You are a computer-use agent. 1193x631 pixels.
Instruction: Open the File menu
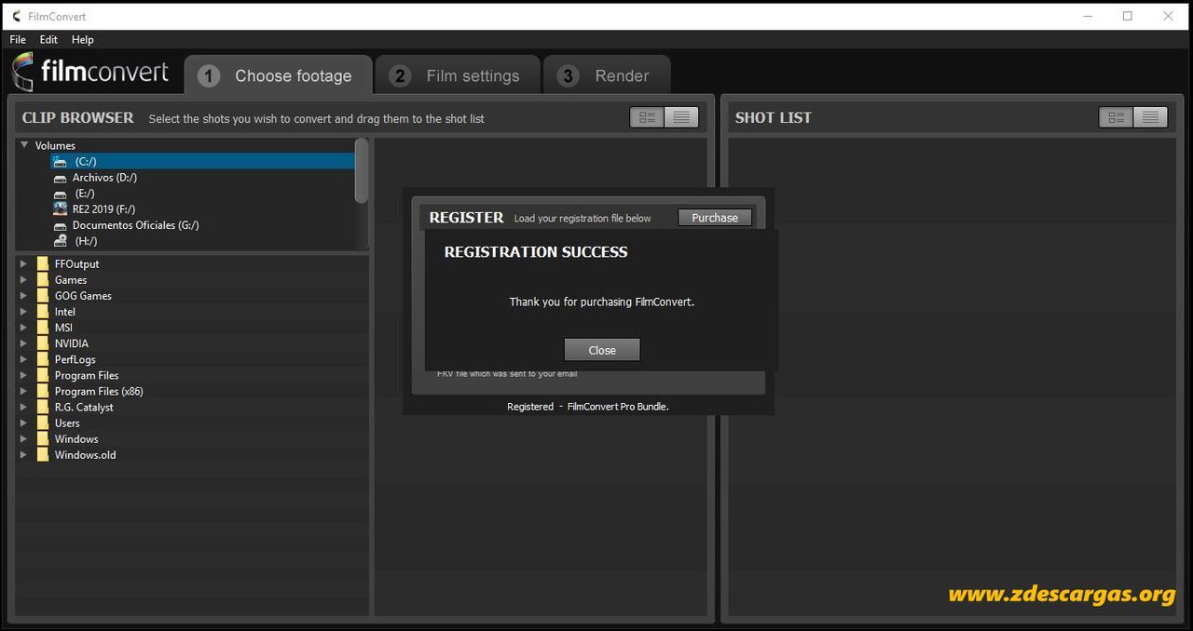[x=18, y=40]
